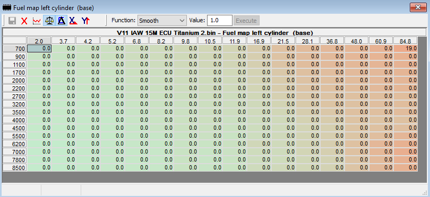Toggle the balance scales compare icon
Image resolution: width=430 pixels, height=197 pixels.
pos(49,21)
